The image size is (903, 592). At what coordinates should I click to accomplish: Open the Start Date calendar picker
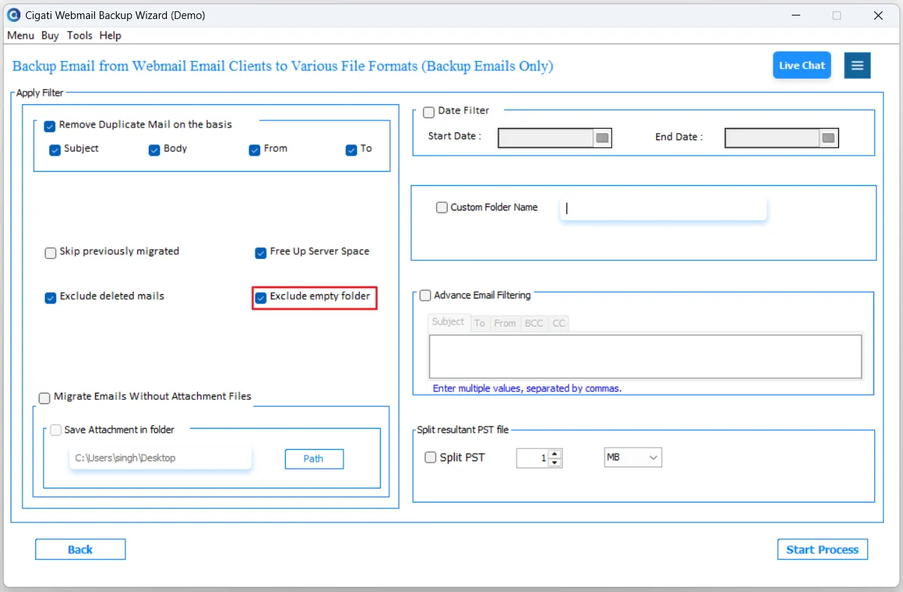[x=602, y=138]
